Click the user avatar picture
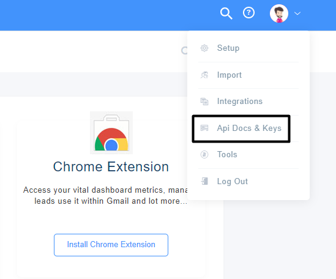This screenshot has height=279, width=336. pyautogui.click(x=279, y=13)
